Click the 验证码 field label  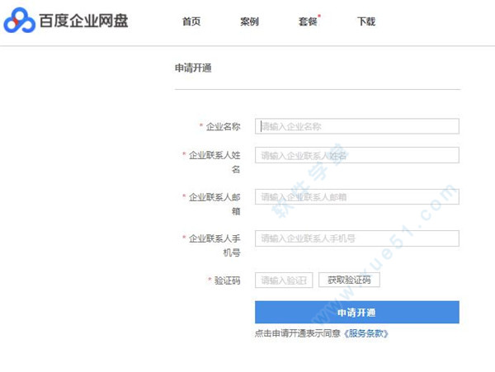228,280
